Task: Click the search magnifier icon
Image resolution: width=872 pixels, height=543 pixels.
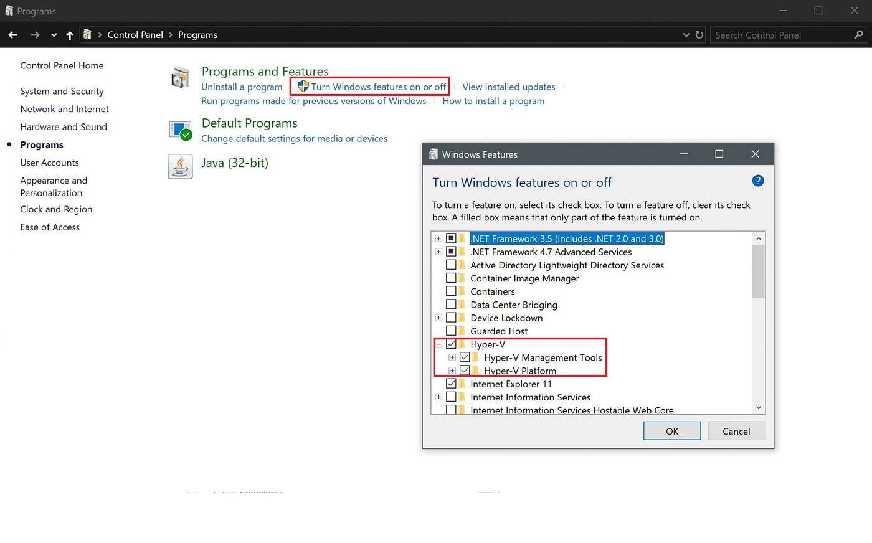Action: coord(859,35)
